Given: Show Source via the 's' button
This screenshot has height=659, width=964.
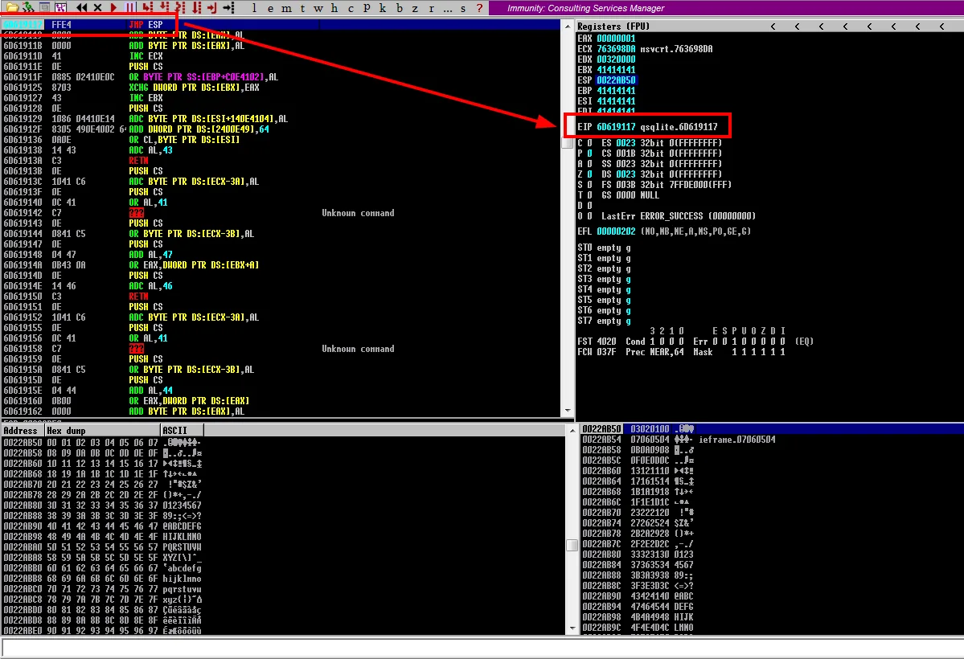Looking at the screenshot, I should 463,8.
